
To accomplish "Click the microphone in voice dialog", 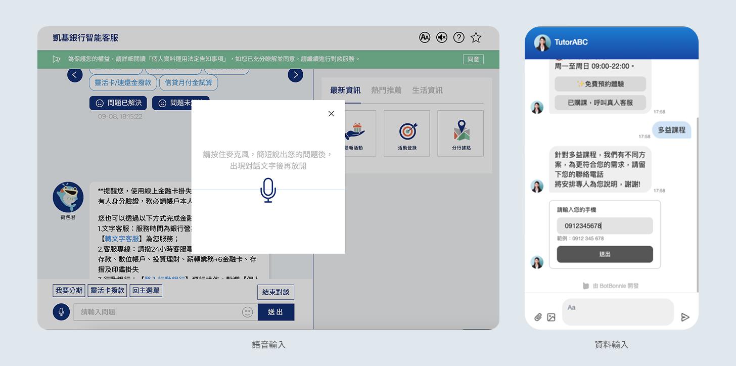I will coord(268,190).
